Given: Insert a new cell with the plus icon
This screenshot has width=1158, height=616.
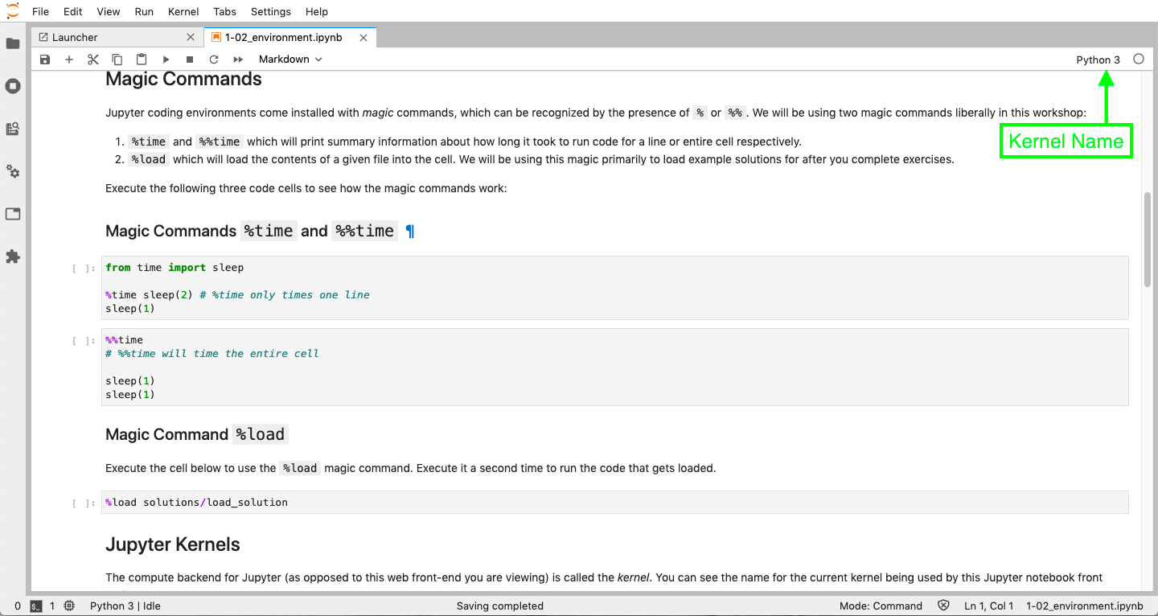Looking at the screenshot, I should click(69, 60).
